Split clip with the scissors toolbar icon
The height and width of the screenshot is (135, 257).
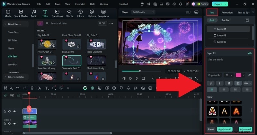pos(39,88)
